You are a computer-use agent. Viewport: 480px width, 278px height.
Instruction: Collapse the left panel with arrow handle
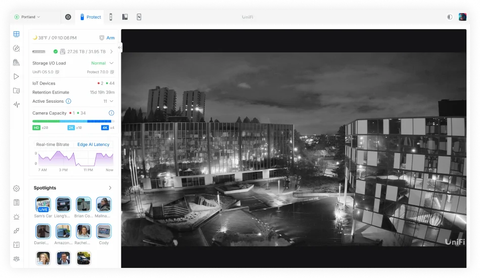pyautogui.click(x=120, y=47)
